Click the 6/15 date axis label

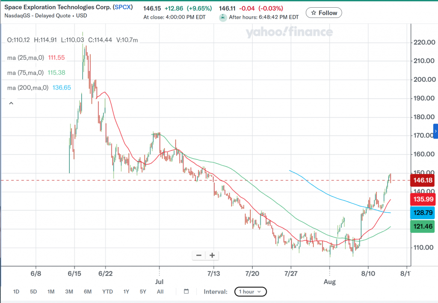74,274
